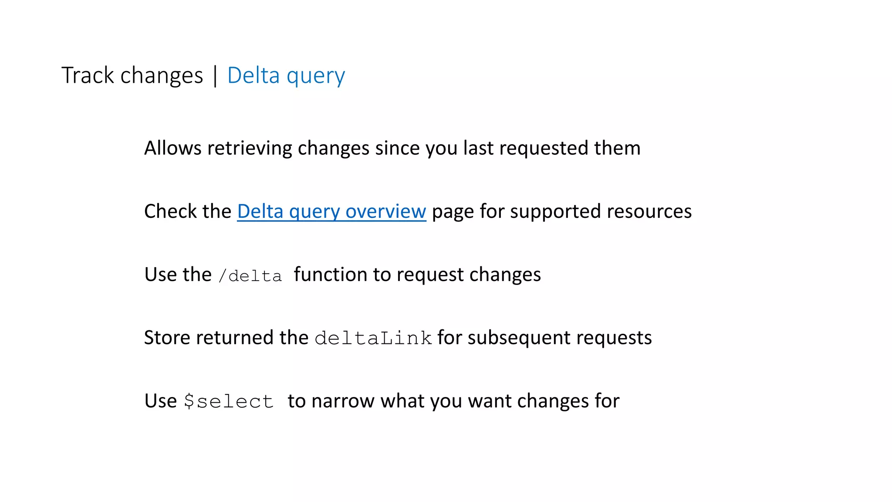
Task: Click the "Store returned the" text
Action: click(226, 338)
